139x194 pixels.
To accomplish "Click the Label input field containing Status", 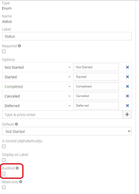I will 67,36.
